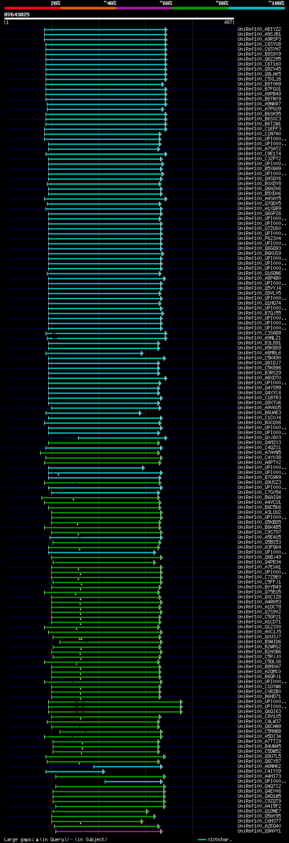
Task: Select hit label UniRef100_B9S9Y9
Action: (259, 54)
